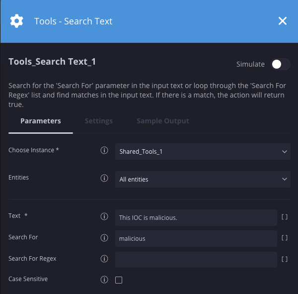Close the Tools - Search Text panel
This screenshot has height=294, width=298.
click(x=283, y=21)
